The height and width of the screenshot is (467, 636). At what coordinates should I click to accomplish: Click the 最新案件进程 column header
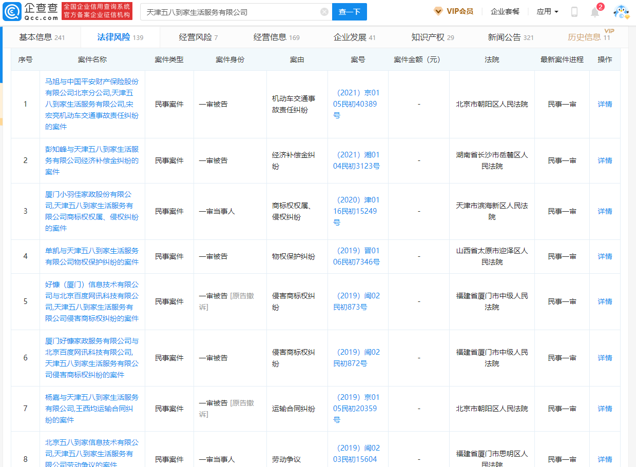click(562, 59)
